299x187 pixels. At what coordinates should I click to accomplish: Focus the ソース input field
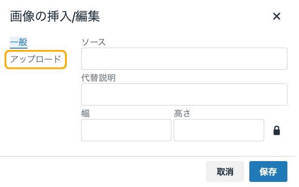pyautogui.click(x=184, y=59)
